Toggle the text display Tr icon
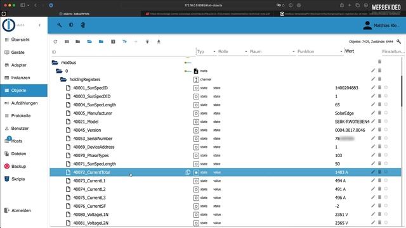Image resolution: width=406 pixels, height=228 pixels. [x=124, y=42]
